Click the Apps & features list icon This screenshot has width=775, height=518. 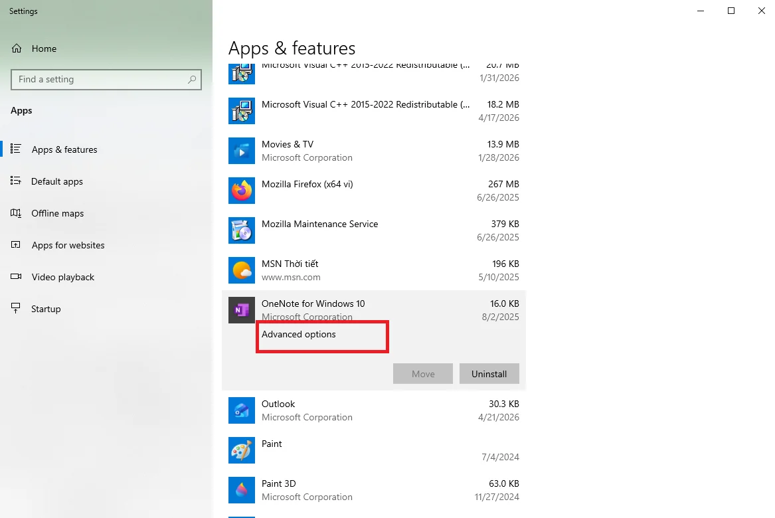[16, 149]
